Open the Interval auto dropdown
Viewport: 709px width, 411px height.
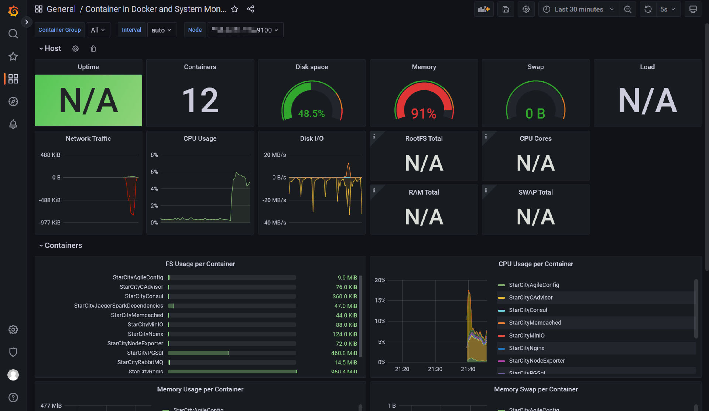[x=161, y=30]
